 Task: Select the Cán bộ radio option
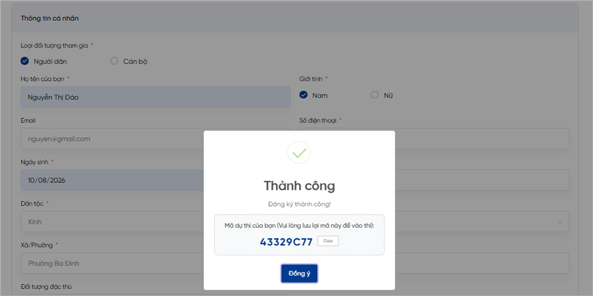pyautogui.click(x=114, y=61)
